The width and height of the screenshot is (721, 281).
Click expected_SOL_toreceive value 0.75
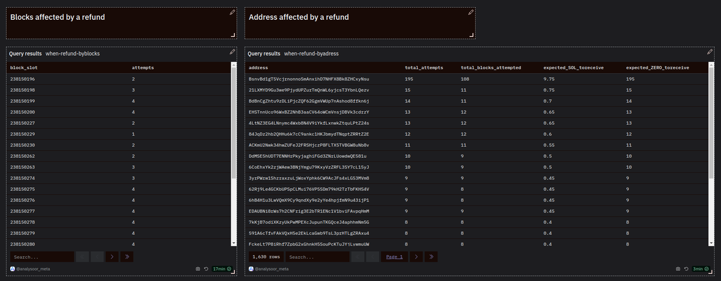click(550, 90)
